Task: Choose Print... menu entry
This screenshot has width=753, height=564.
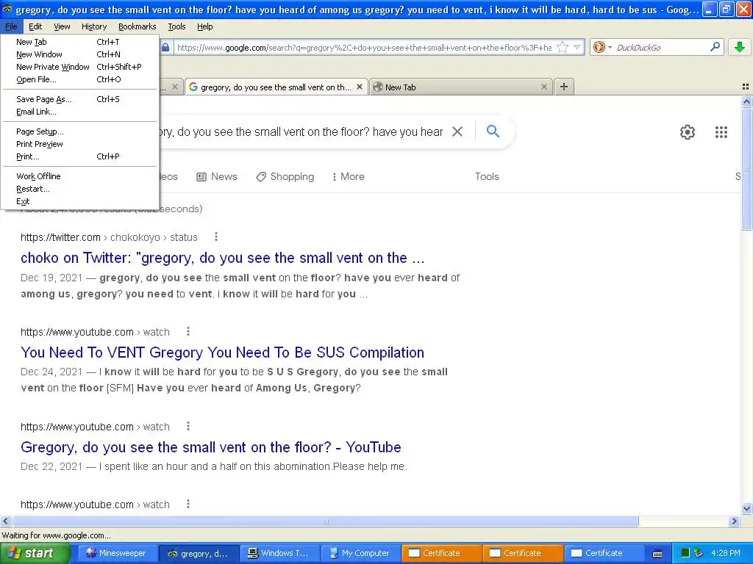Action: [x=79, y=156]
